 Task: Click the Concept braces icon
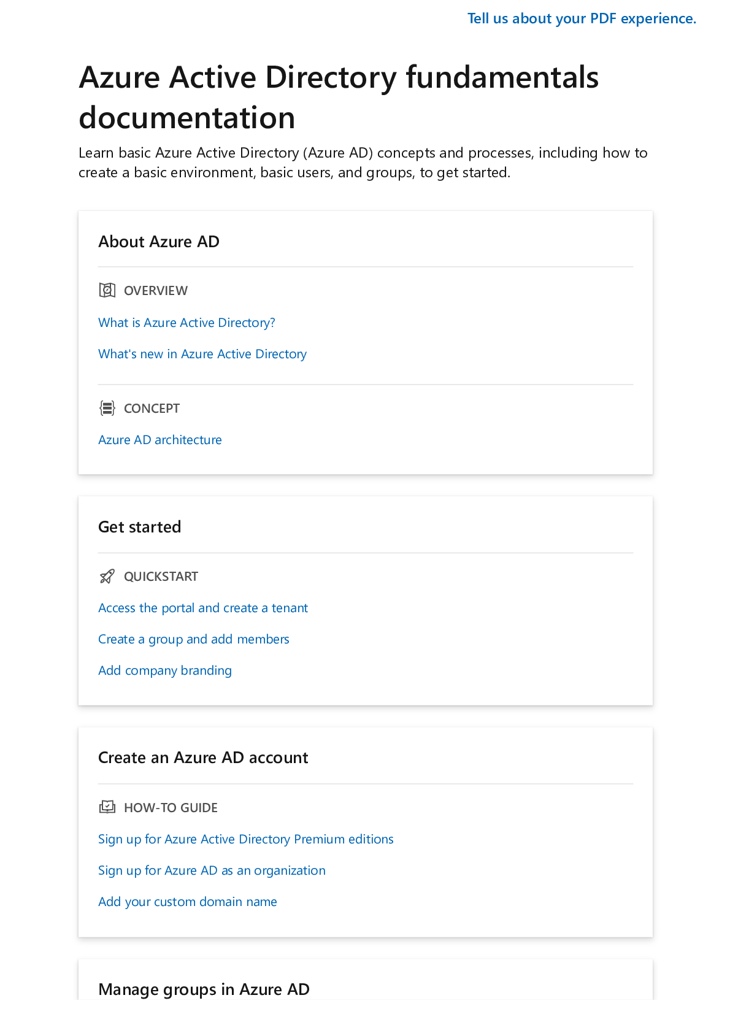pos(107,408)
